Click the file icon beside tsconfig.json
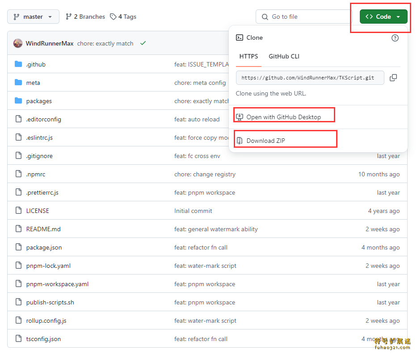Image resolution: width=417 pixels, height=354 pixels. point(18,338)
